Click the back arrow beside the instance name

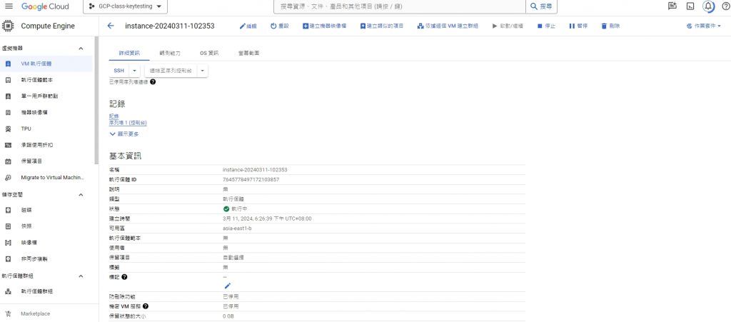click(111, 26)
